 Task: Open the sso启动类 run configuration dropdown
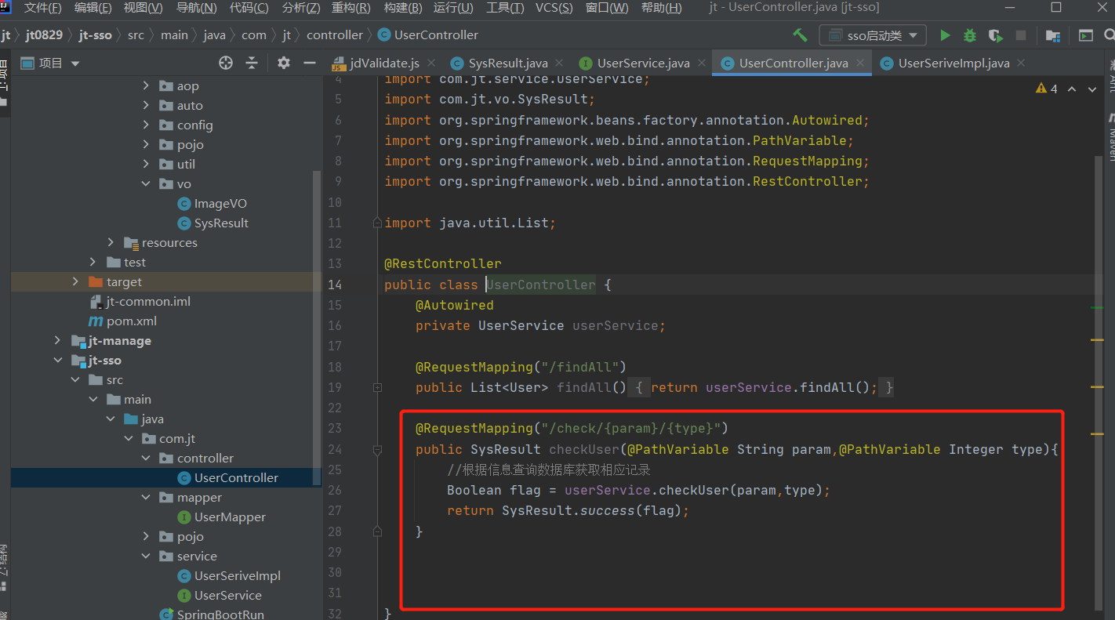[x=873, y=35]
